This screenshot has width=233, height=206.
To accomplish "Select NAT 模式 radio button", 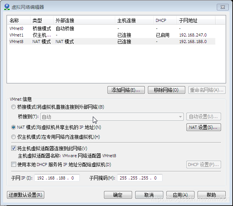I will 13,127.
